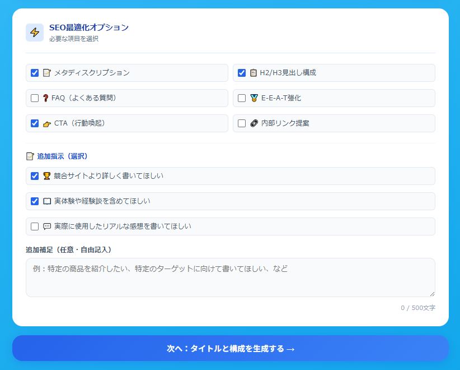Uncheck 実体験や経験談を含めてほしい checkbox

point(35,201)
